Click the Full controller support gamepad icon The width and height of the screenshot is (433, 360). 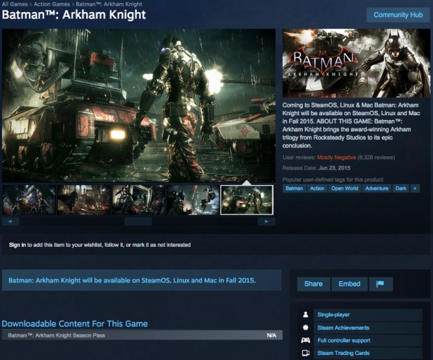305,340
